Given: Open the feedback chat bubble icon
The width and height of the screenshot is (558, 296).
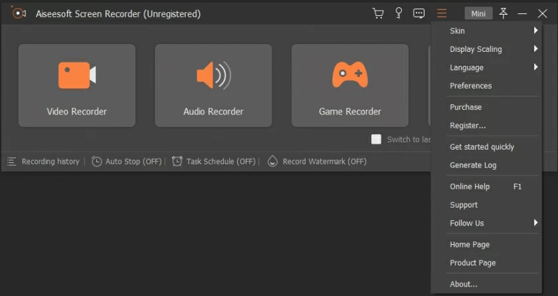Looking at the screenshot, I should (x=419, y=13).
